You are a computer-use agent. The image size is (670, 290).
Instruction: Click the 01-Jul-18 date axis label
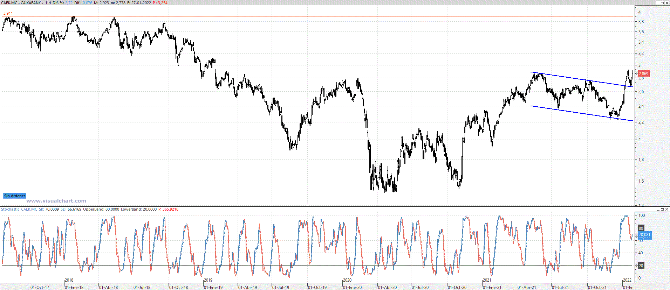142,288
